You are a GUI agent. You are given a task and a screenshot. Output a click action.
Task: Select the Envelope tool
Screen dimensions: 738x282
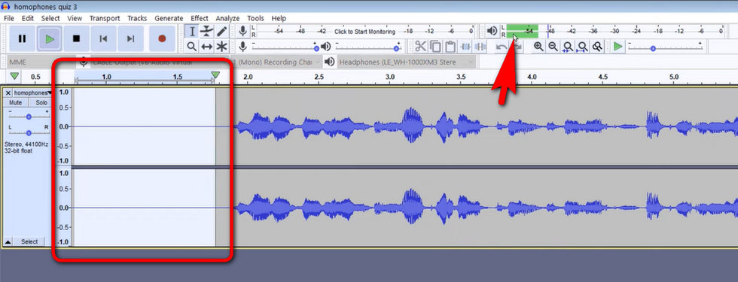(x=206, y=32)
